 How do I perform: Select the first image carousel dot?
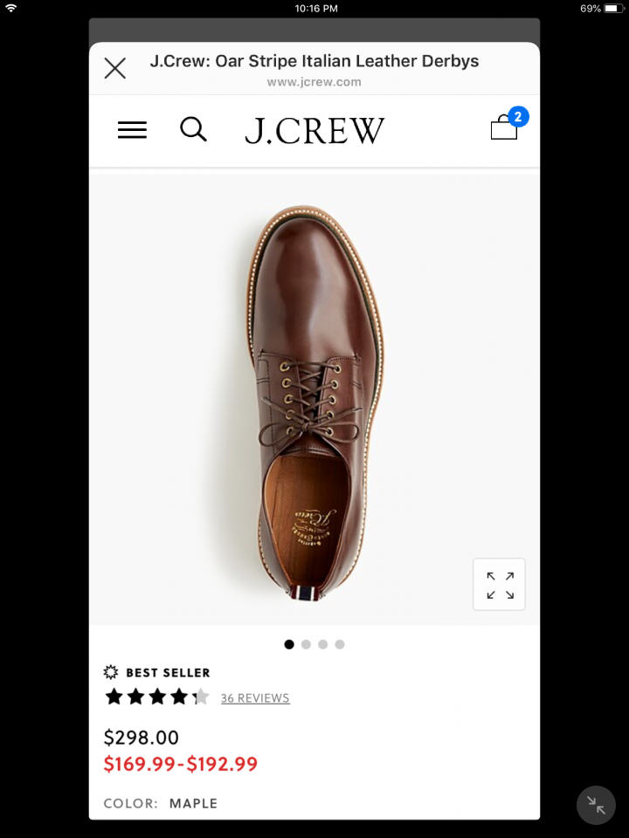(289, 644)
